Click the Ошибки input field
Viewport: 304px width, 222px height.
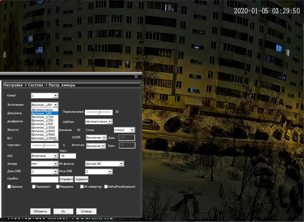point(45,180)
